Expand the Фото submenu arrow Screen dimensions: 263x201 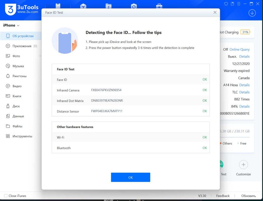coord(40,56)
